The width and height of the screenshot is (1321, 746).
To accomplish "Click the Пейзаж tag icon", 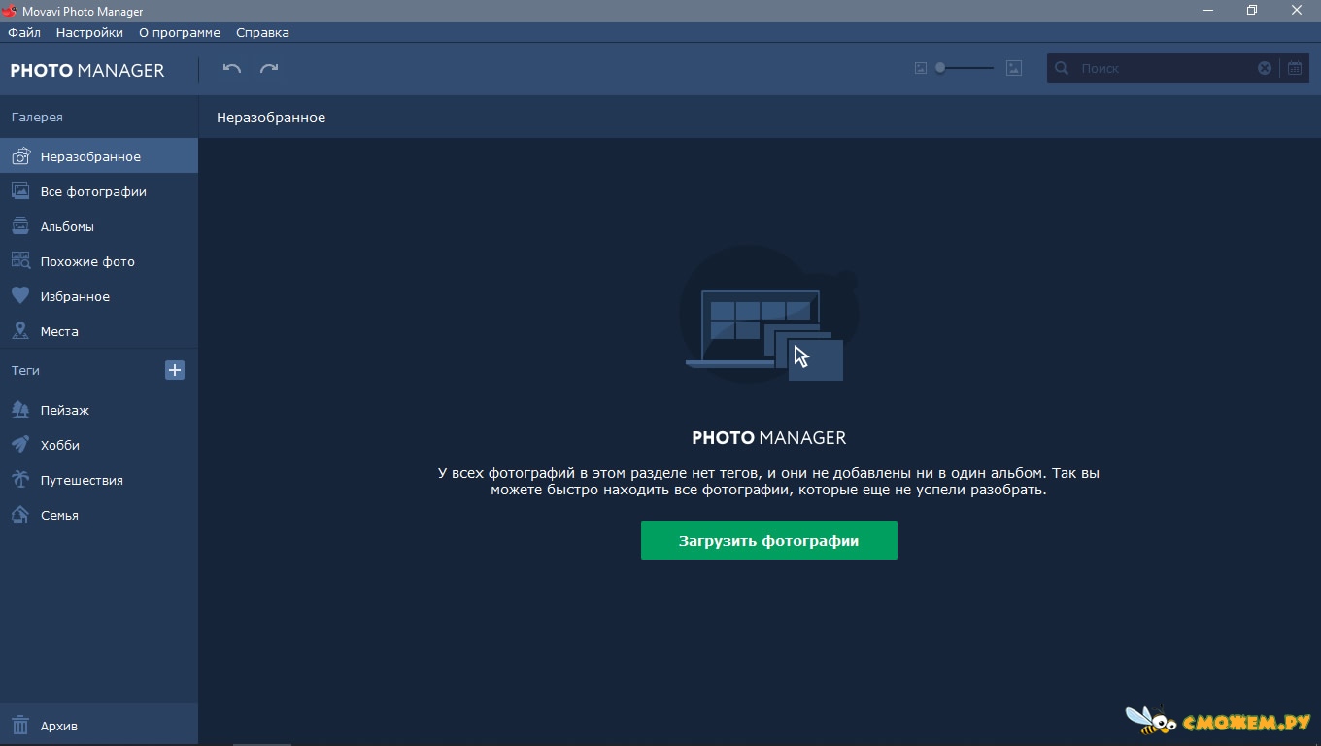I will tap(20, 410).
